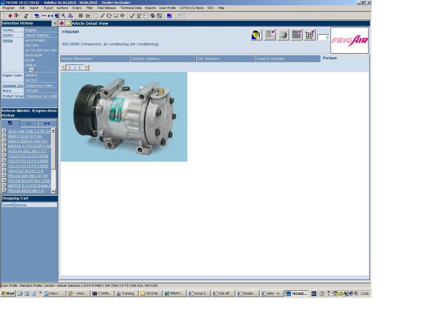Click the magnifier search icon in toolbar
This screenshot has height=335, width=446.
(x=64, y=16)
